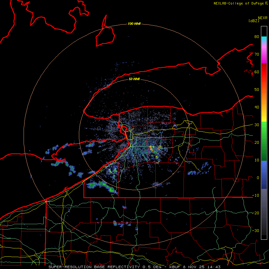Click the "50 NMI" range ring label
The width and height of the screenshot is (269, 269).
pos(134,79)
